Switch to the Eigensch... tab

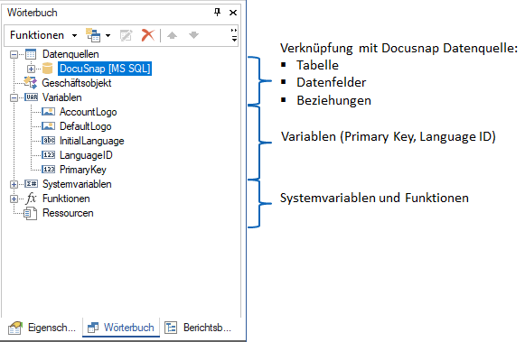point(42,328)
